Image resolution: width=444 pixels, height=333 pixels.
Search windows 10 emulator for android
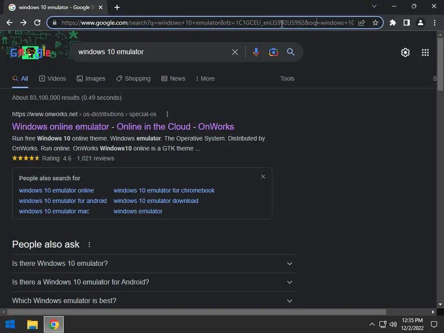[63, 201]
